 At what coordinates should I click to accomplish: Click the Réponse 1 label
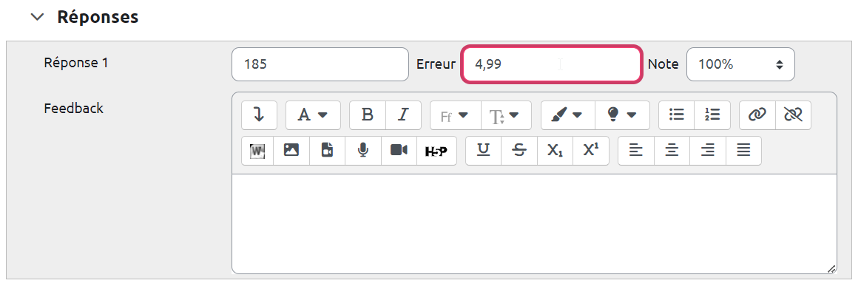coord(75,63)
